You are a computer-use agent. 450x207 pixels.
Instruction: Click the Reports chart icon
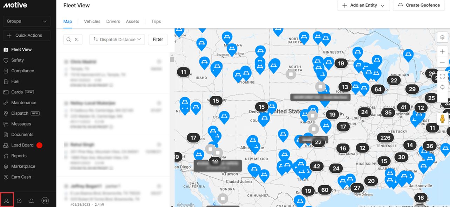point(6,156)
